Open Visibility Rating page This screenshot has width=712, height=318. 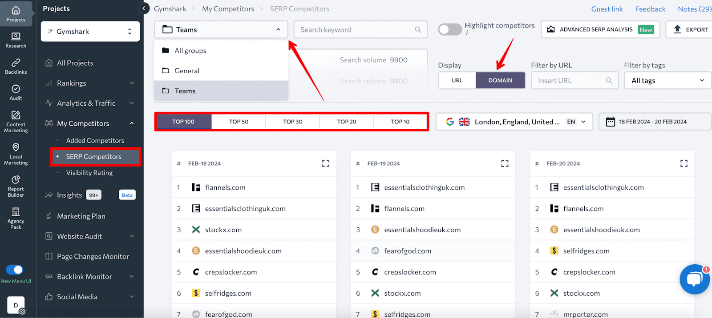tap(89, 173)
